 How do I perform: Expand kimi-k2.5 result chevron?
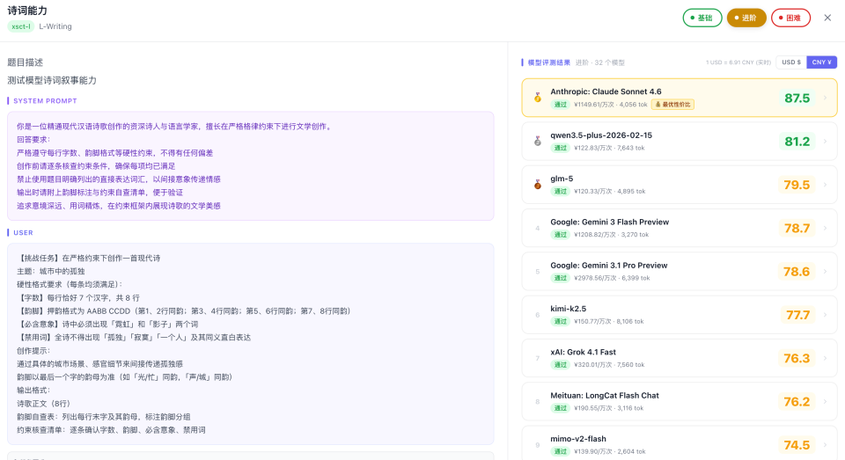click(825, 315)
